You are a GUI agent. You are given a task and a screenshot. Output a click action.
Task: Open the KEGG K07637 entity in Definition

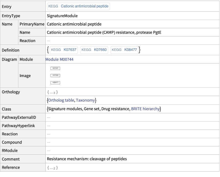(64, 50)
